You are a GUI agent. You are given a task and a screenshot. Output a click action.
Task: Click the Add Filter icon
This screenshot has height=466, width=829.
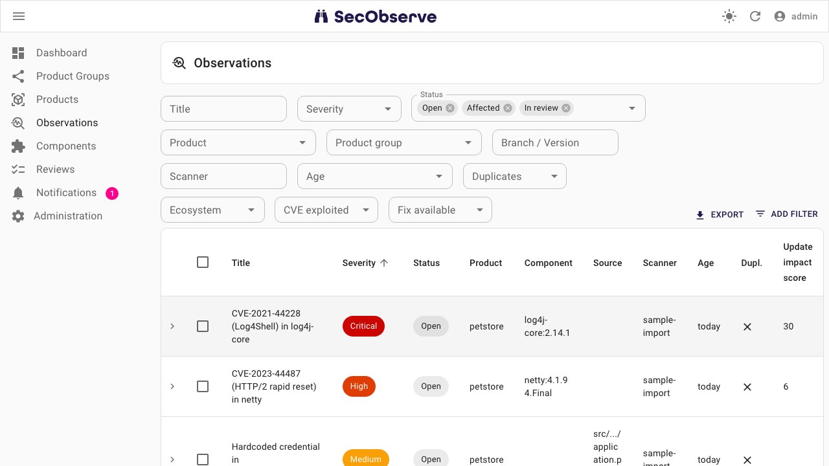[760, 214]
